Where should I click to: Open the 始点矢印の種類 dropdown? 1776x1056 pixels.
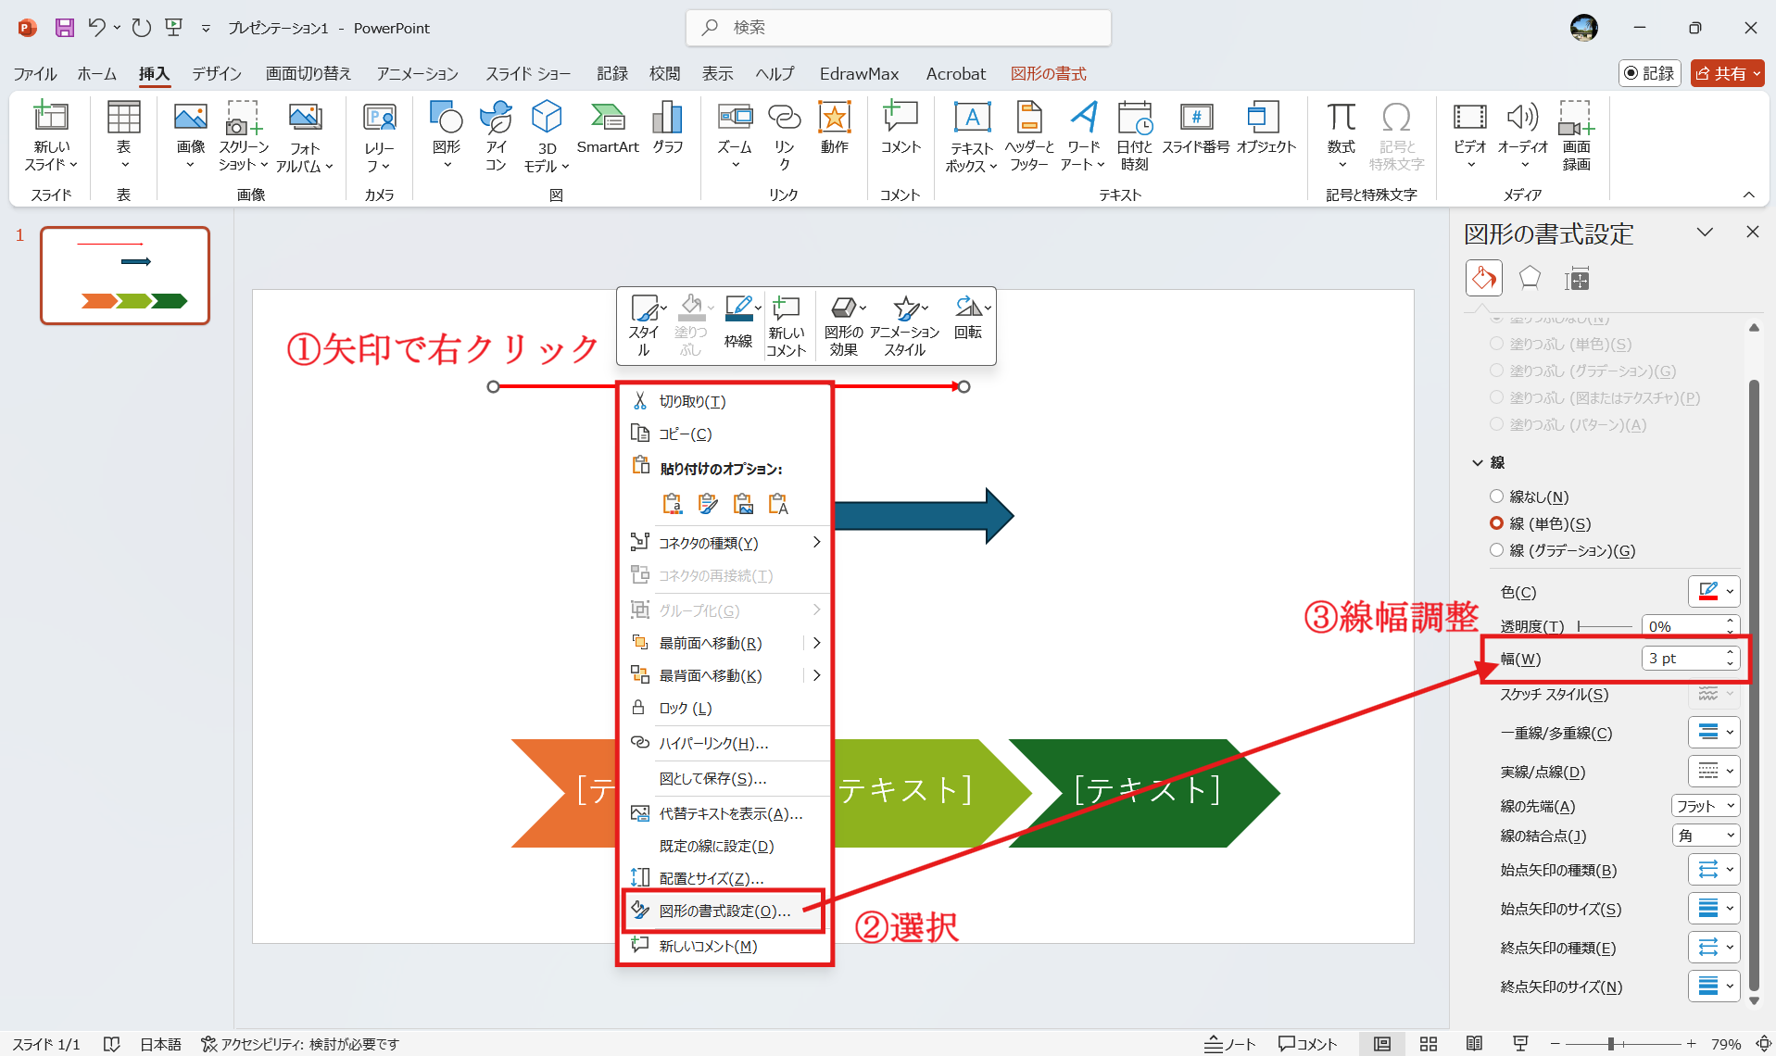point(1713,869)
